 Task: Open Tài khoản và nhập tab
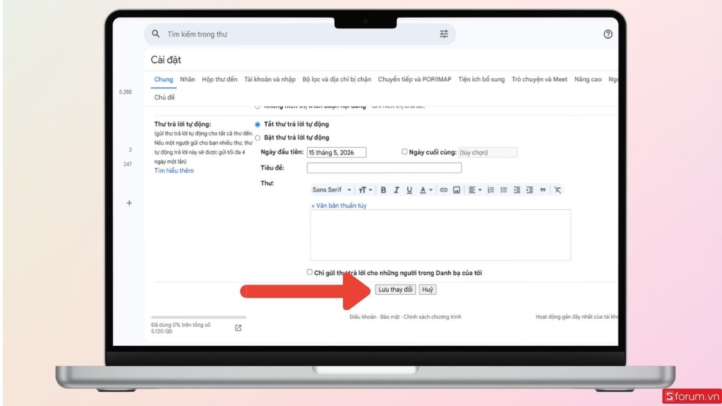[270, 79]
